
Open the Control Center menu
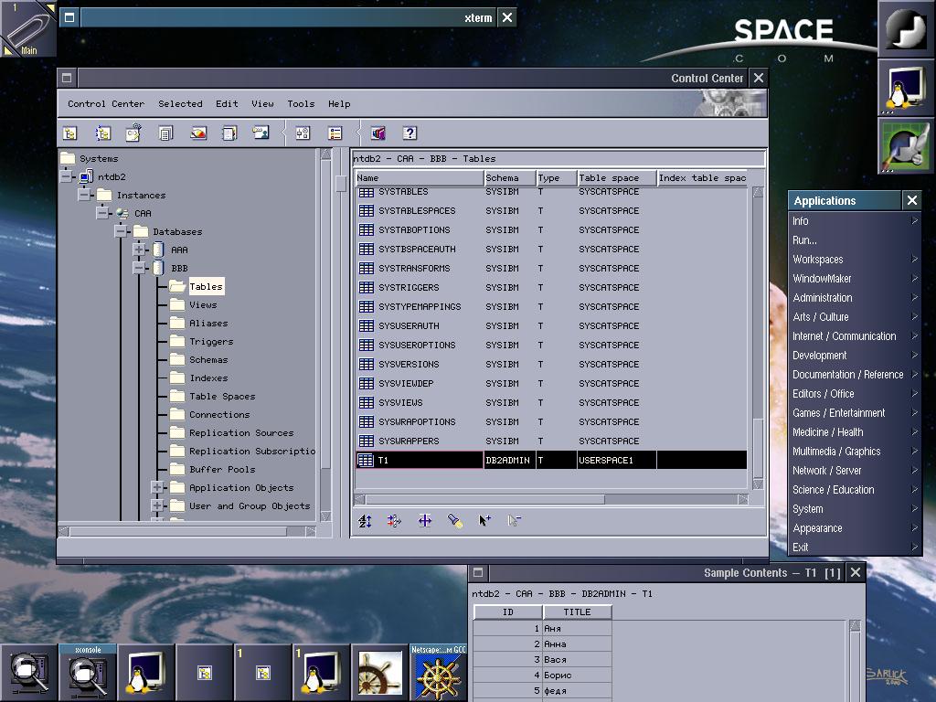(106, 104)
